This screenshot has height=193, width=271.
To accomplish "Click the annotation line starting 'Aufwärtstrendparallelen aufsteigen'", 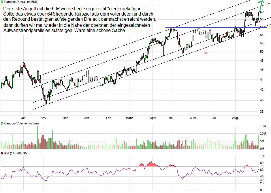I will coord(65,30).
